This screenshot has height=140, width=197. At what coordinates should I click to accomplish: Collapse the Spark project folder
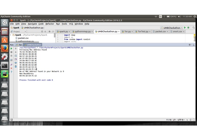pyautogui.click(x=11, y=35)
